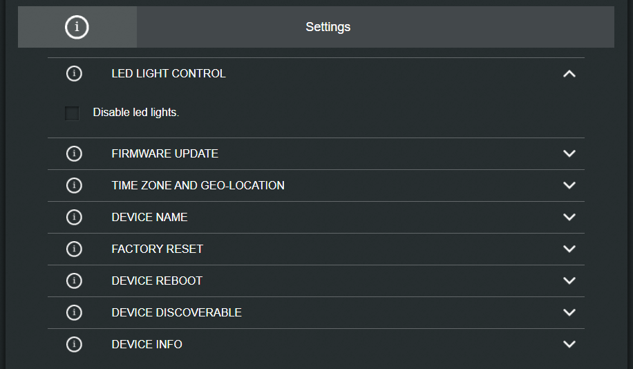Image resolution: width=633 pixels, height=369 pixels.
Task: Click info icon for Time Zone and Geo-Location
Action: tap(74, 185)
